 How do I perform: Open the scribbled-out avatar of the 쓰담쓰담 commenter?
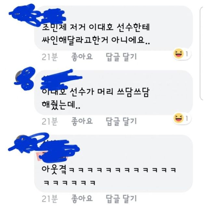tap(24, 78)
